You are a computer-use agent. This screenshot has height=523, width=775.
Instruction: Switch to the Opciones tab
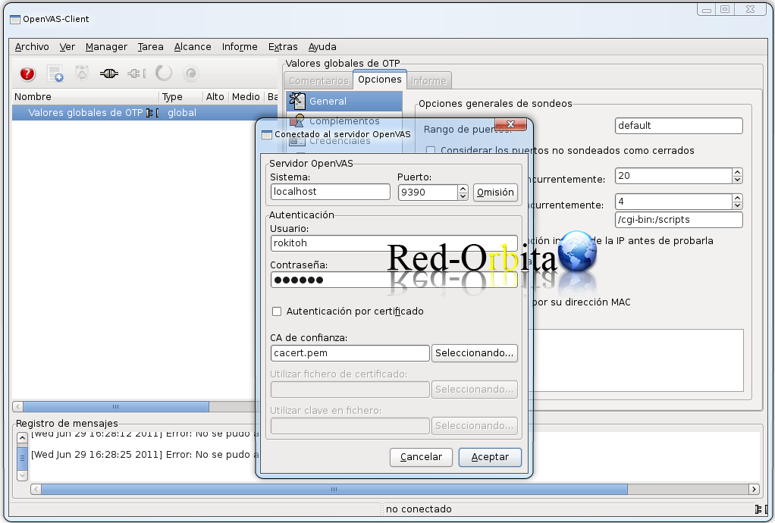tap(380, 80)
